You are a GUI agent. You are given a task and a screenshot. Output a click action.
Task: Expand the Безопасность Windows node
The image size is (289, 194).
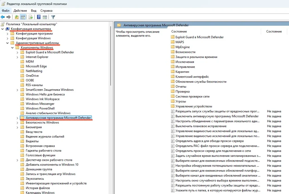[x=17, y=123]
